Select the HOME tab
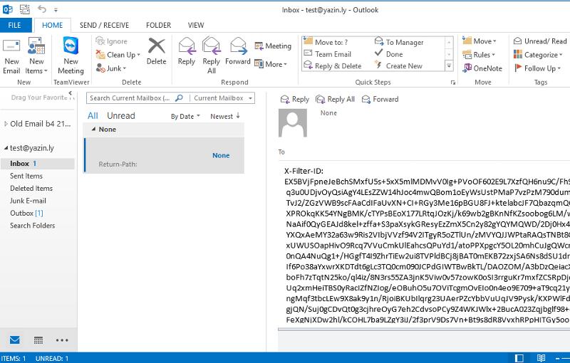Viewport: 570px width, 363px height. (52, 26)
